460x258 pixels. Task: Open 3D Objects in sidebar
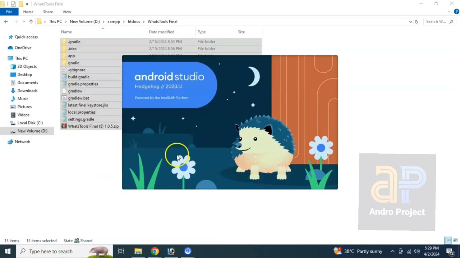[27, 66]
